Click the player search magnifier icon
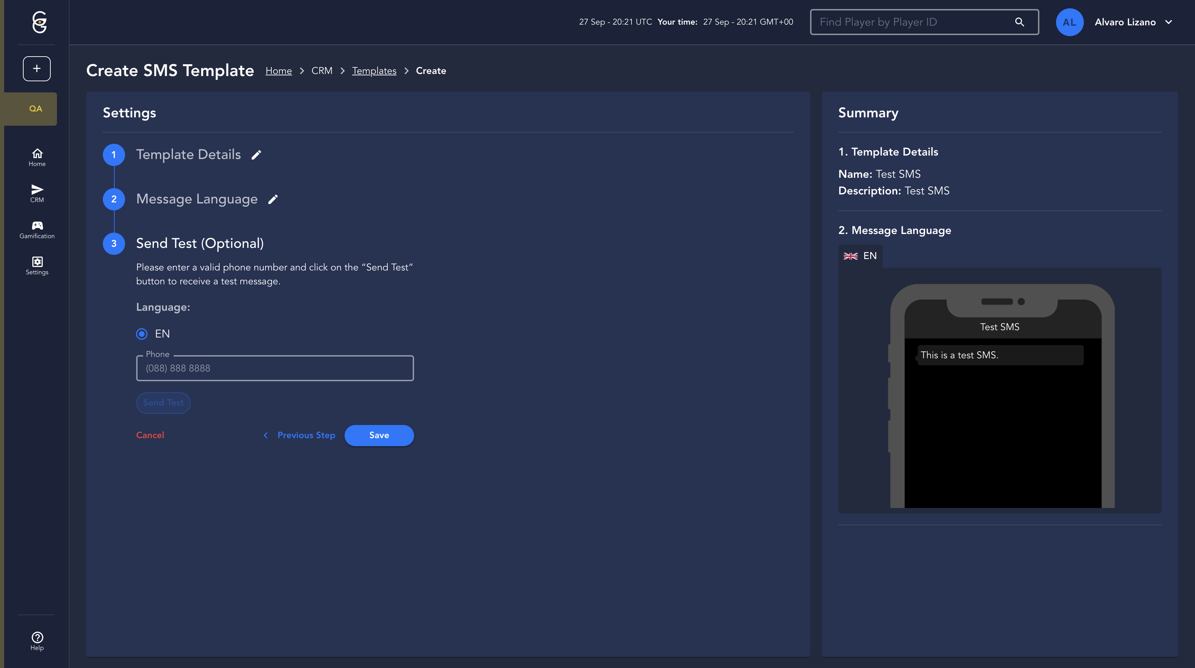Image resolution: width=1195 pixels, height=668 pixels. pyautogui.click(x=1019, y=22)
